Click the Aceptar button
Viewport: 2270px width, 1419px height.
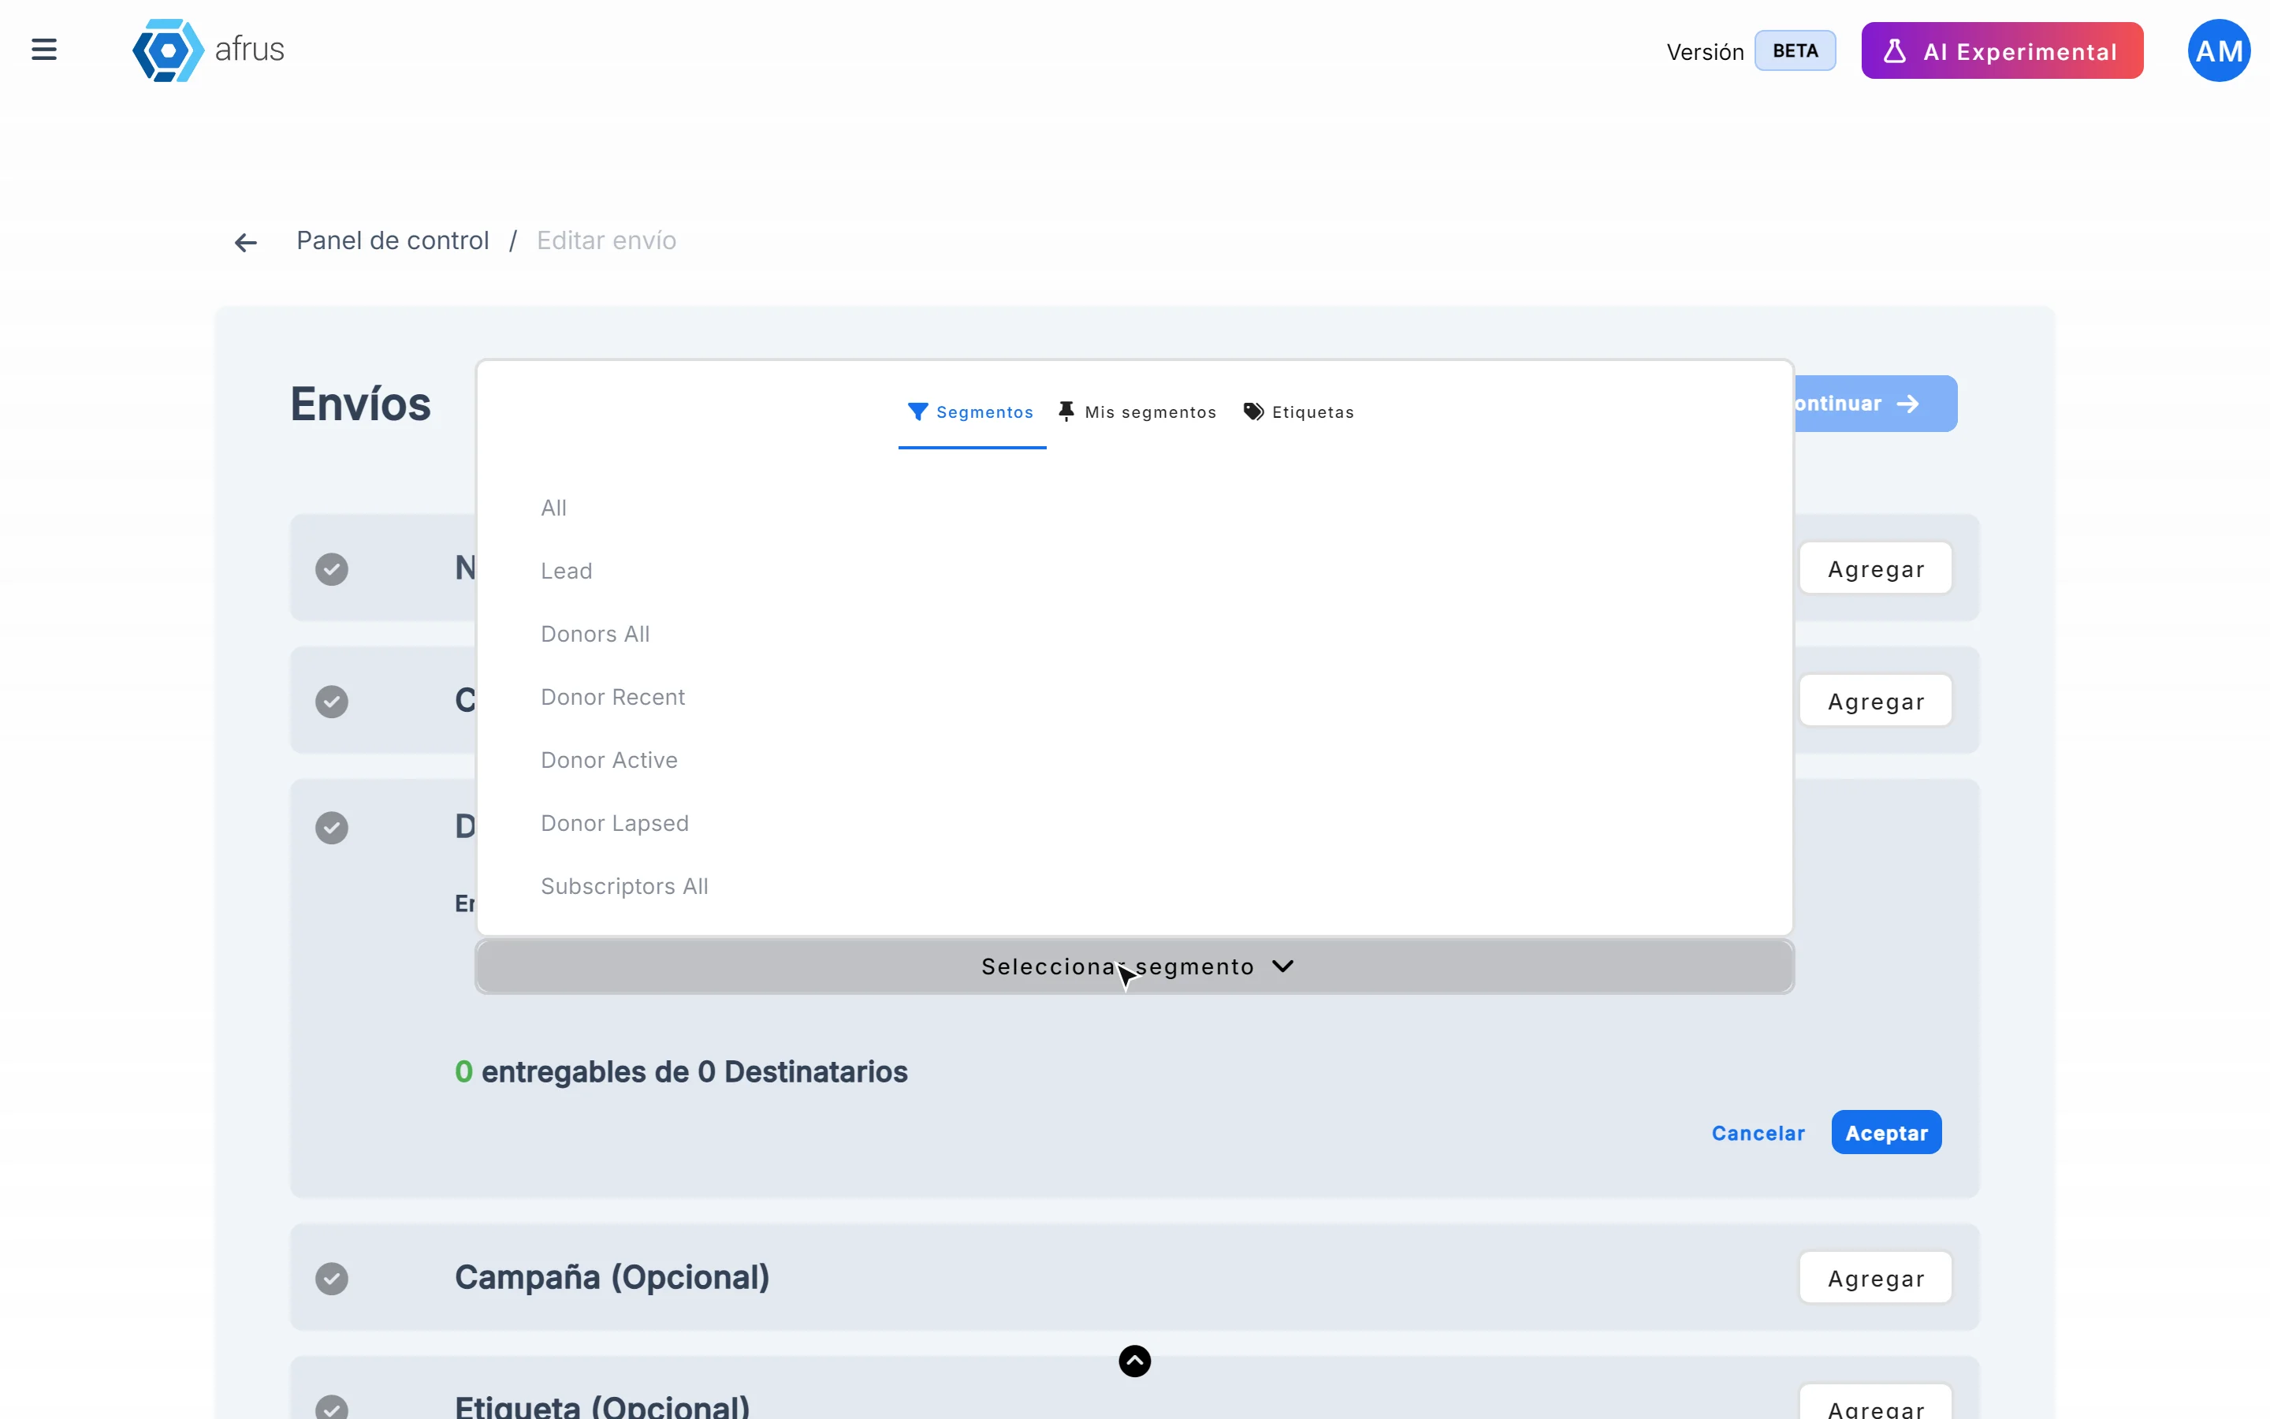(1886, 1132)
